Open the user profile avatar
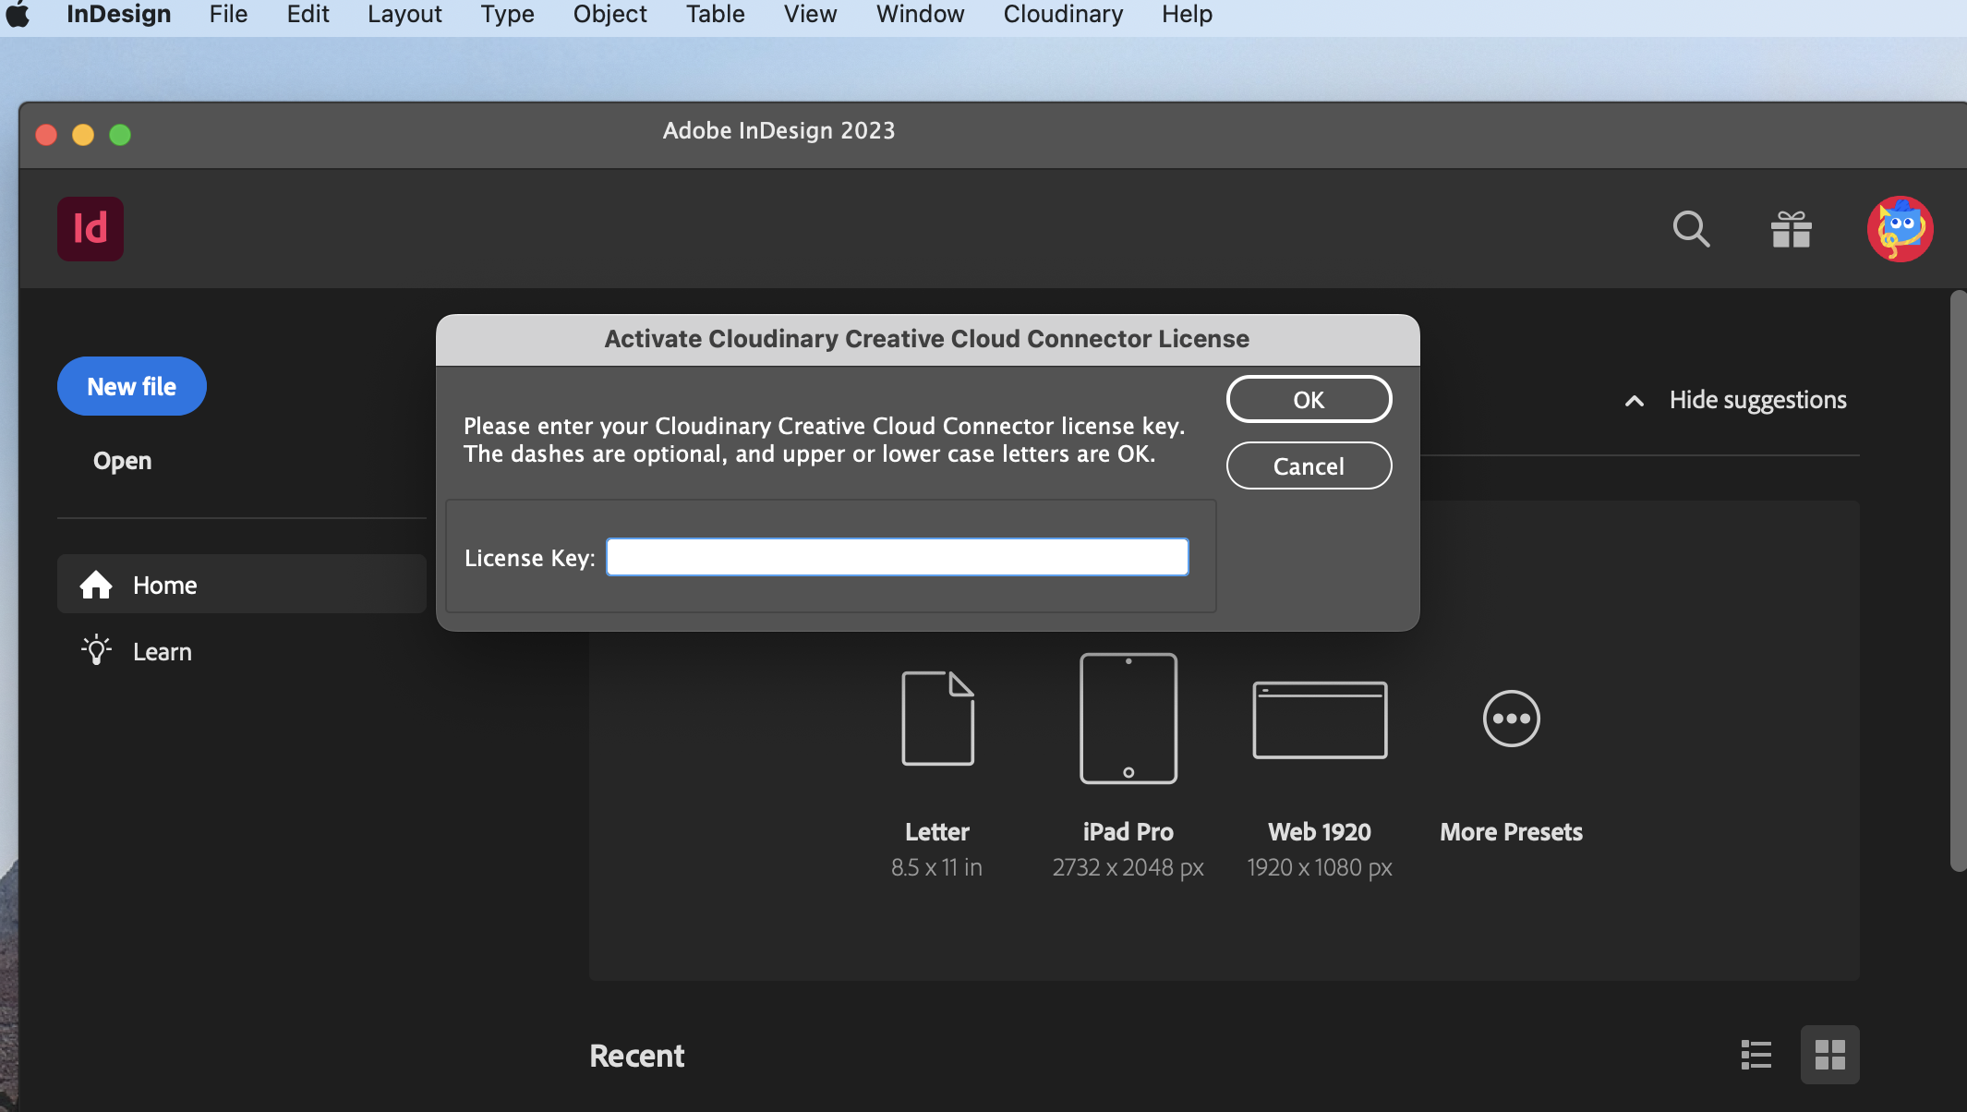1967x1112 pixels. [1900, 229]
